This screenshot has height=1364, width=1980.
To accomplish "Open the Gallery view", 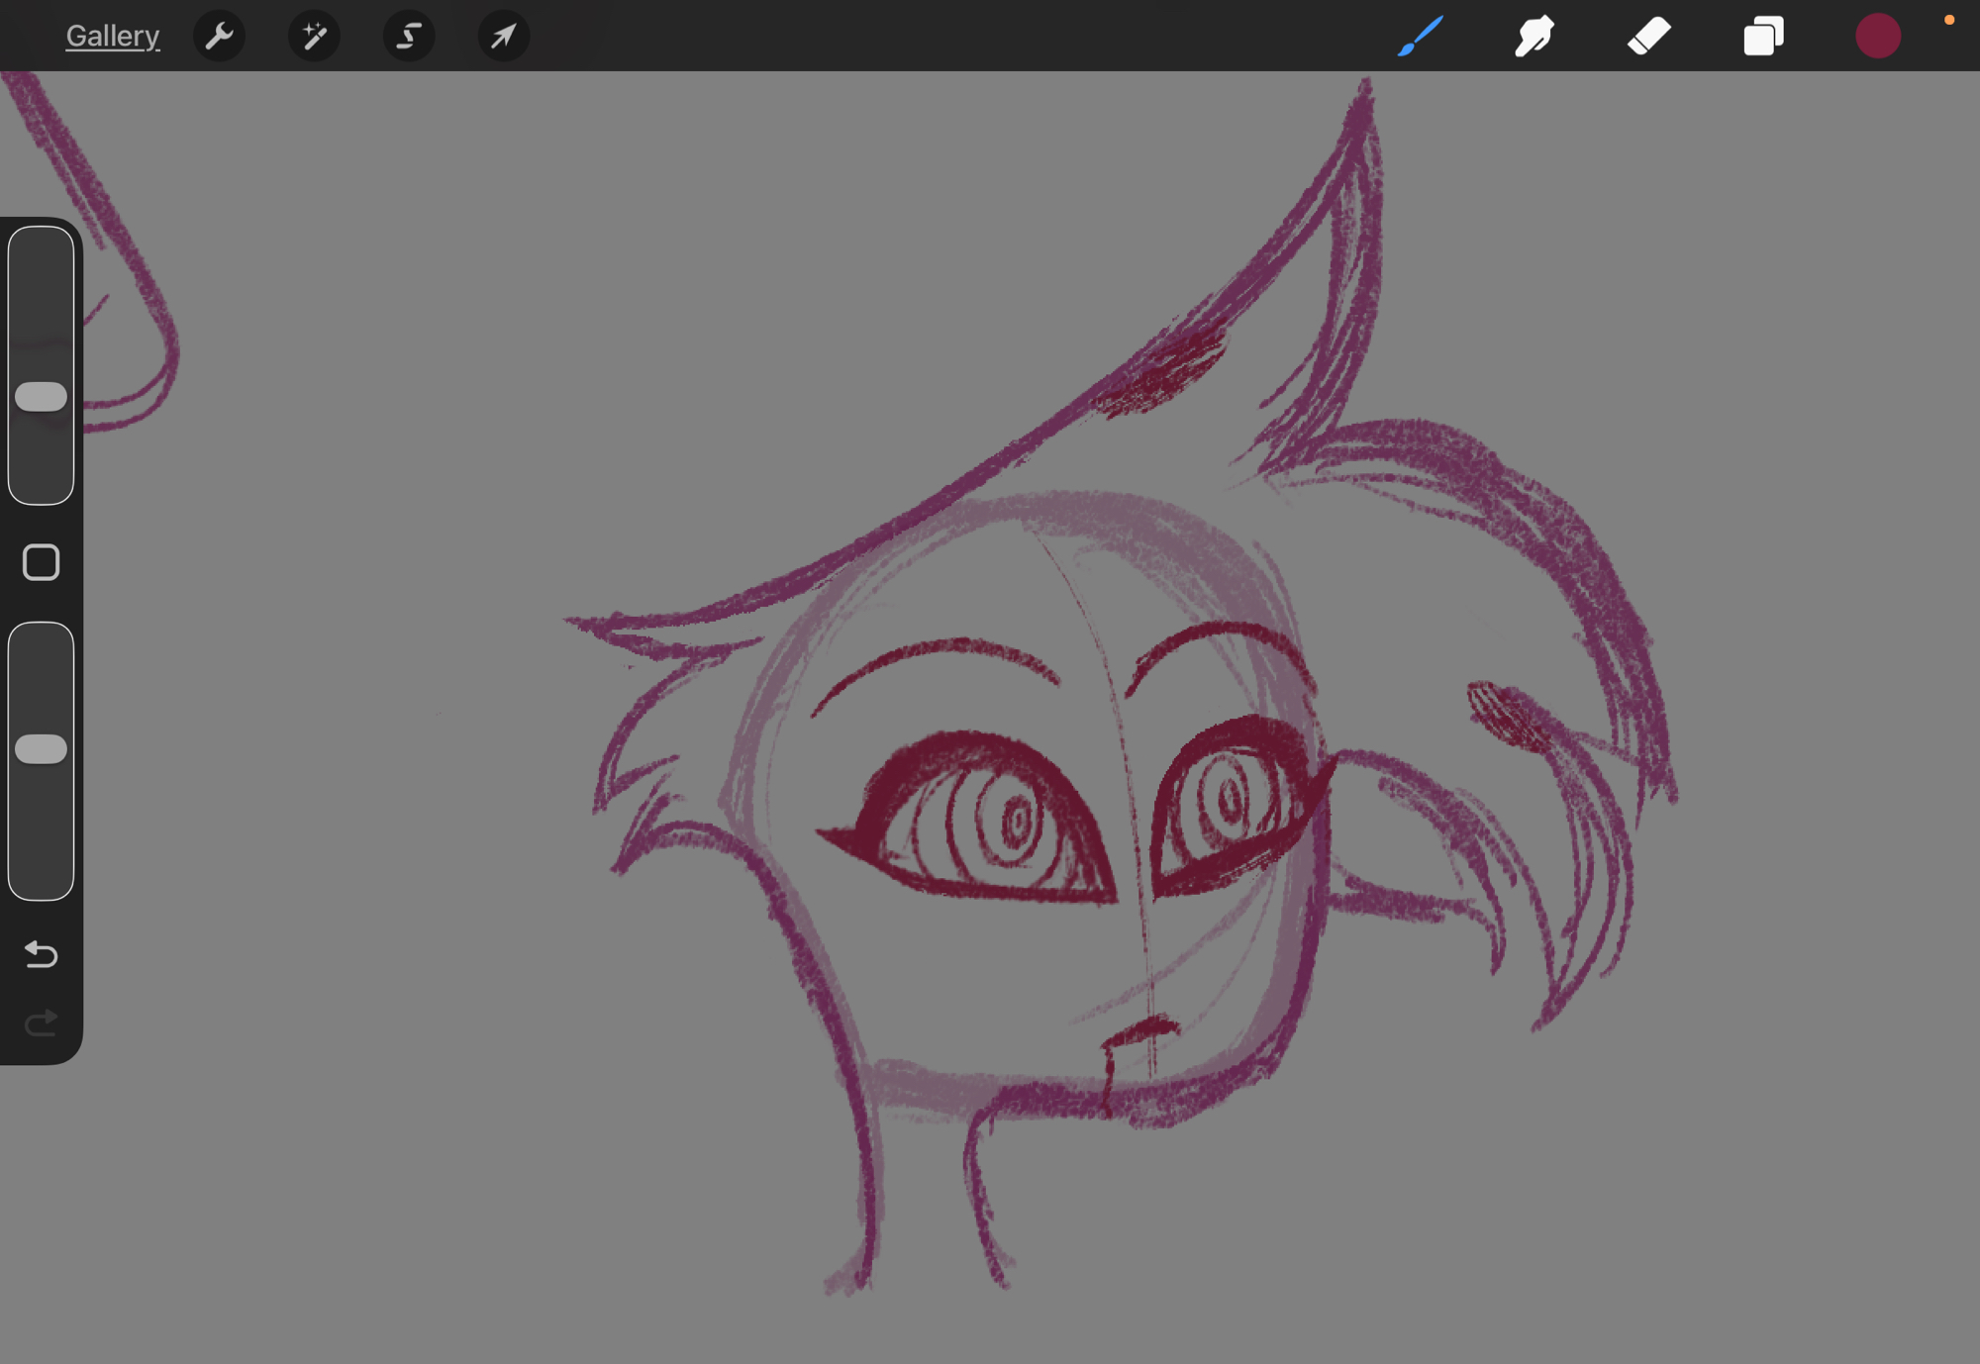I will tap(112, 37).
